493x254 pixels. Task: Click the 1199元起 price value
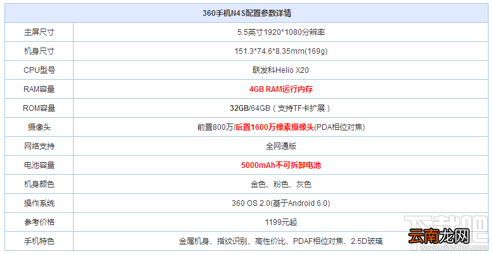point(281,222)
